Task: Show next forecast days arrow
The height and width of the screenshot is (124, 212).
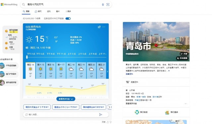Action: [107, 71]
